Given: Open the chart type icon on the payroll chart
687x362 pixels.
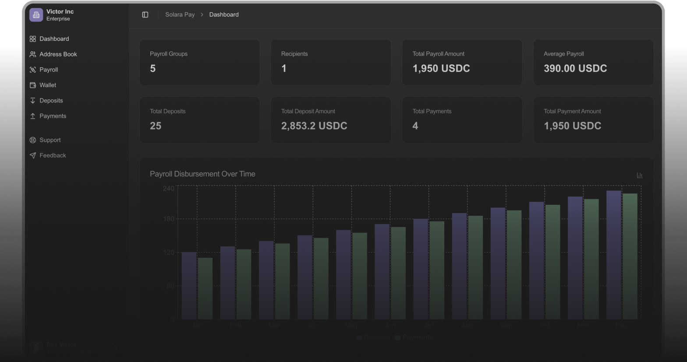Looking at the screenshot, I should click(639, 175).
